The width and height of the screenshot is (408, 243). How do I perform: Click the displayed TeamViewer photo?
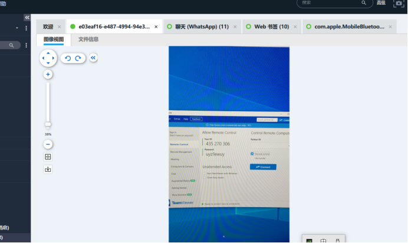coord(229,144)
